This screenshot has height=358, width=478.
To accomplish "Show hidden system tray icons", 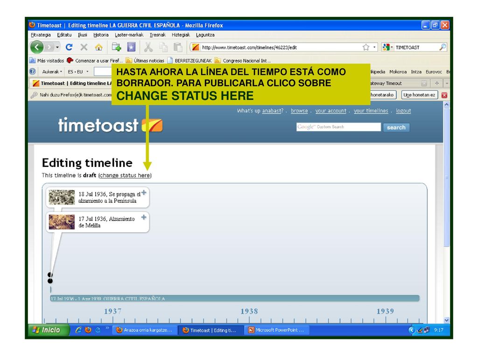I will [x=412, y=330].
